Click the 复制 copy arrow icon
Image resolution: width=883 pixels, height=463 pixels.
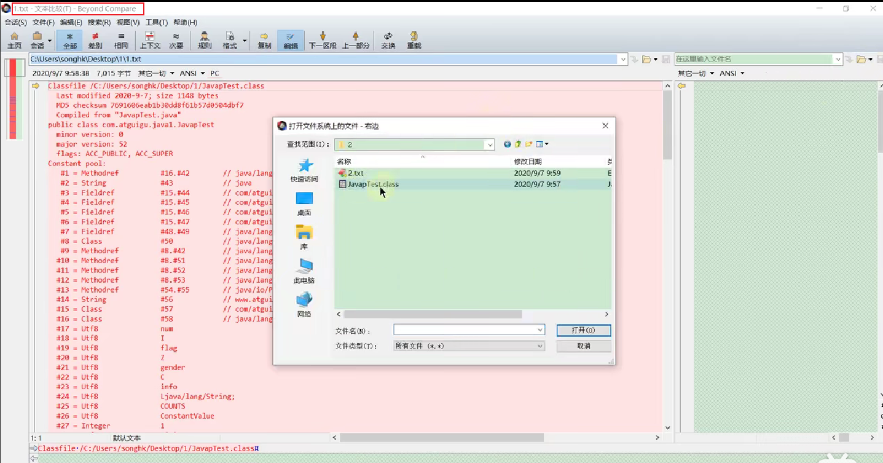coord(264,41)
